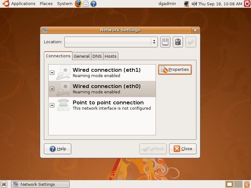Click the save location floppy disk icon
Screen dimensions: 251x188
point(165,42)
